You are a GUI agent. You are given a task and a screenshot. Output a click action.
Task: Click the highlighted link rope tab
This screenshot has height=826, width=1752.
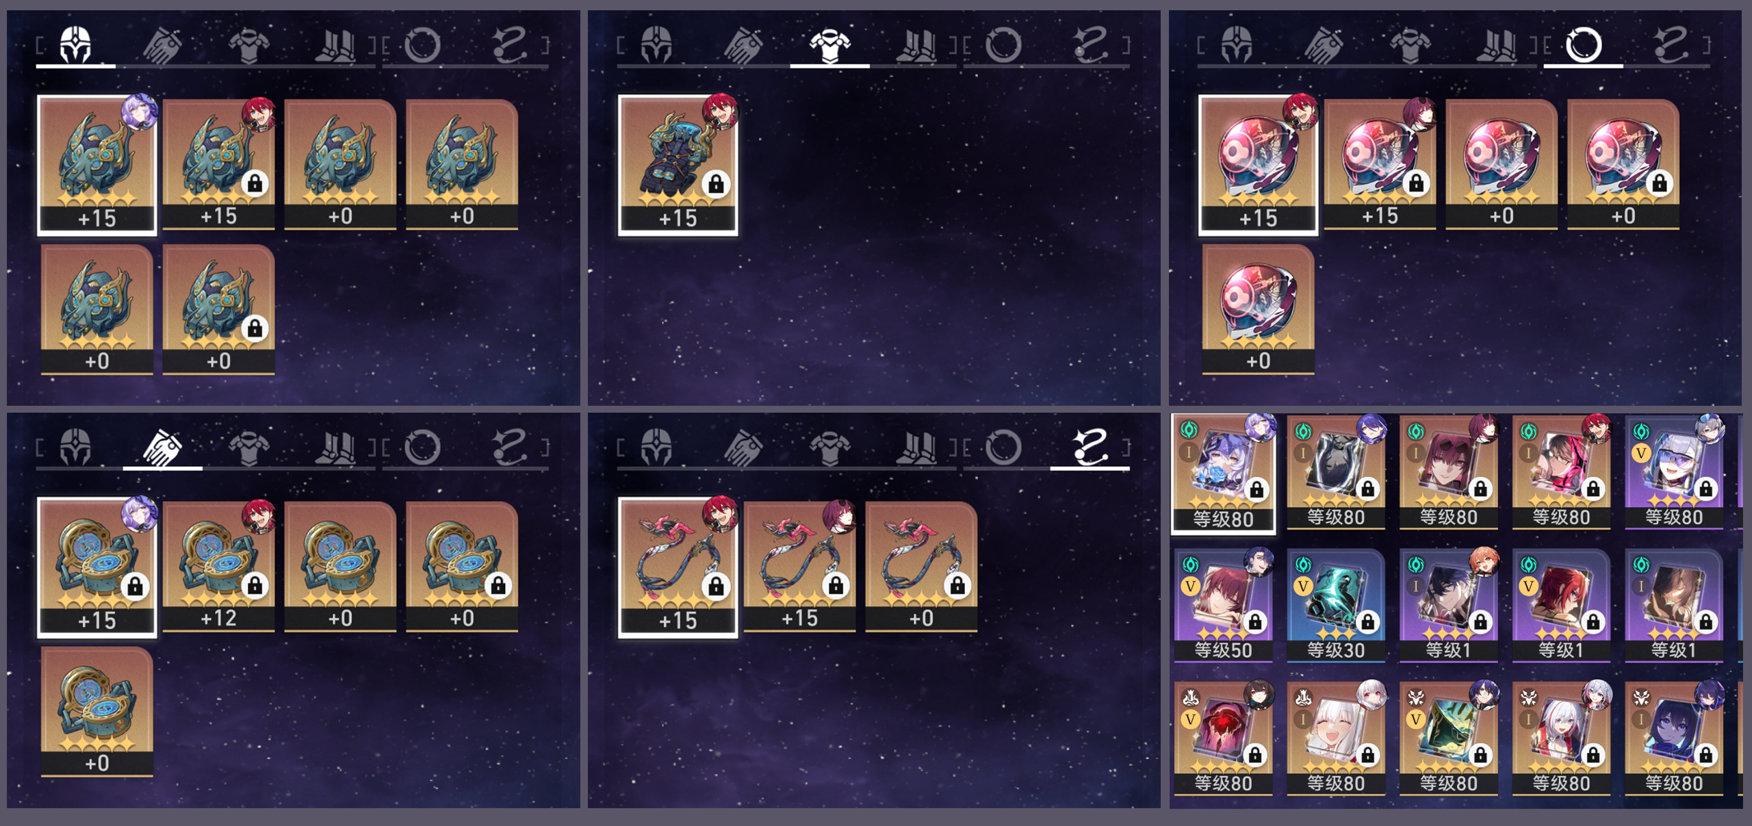click(1090, 448)
